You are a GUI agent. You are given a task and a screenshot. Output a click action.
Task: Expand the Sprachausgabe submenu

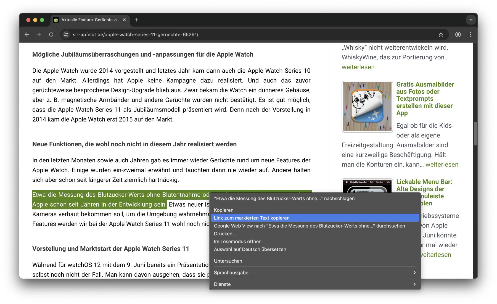[315, 273]
